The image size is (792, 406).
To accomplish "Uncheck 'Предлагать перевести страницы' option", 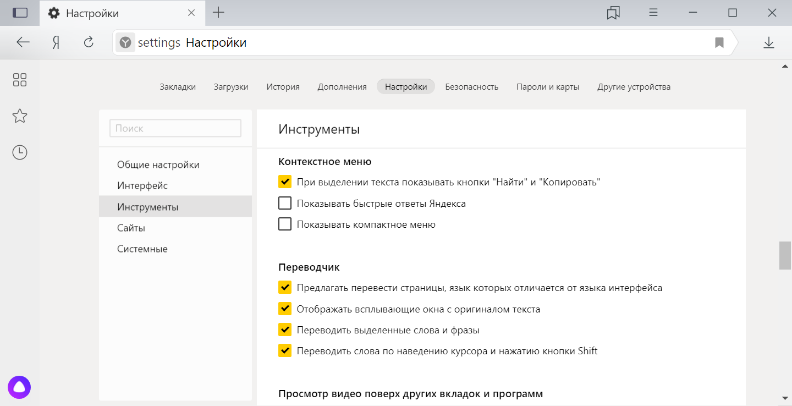I will coord(285,288).
